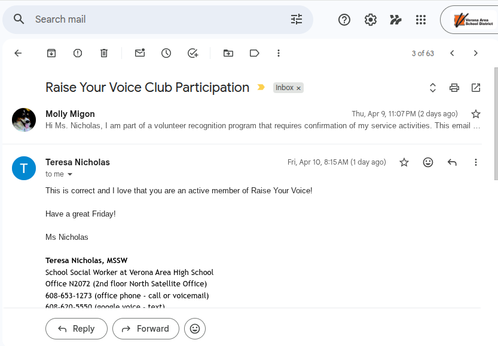This screenshot has height=346, width=498.
Task: Snooze this email with clock icon
Action: pyautogui.click(x=166, y=53)
